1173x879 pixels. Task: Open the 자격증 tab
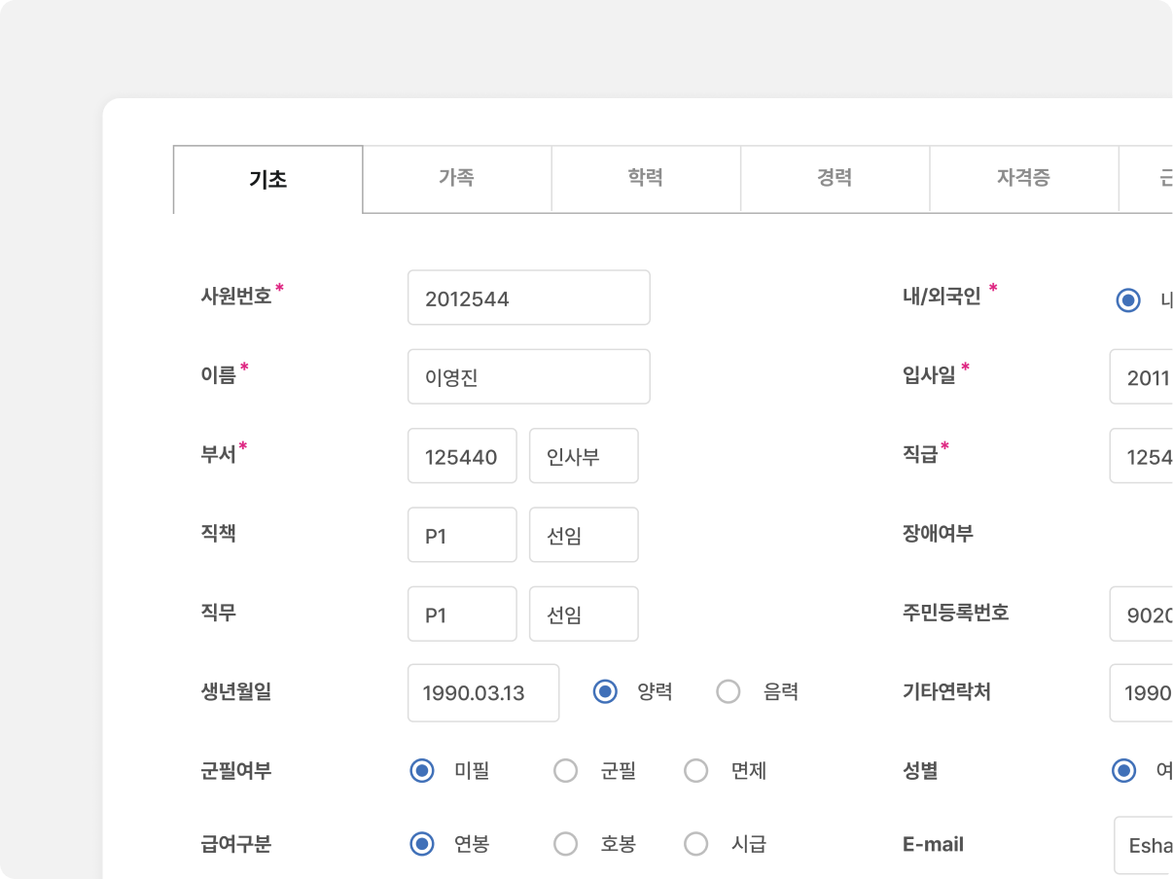tap(1023, 178)
